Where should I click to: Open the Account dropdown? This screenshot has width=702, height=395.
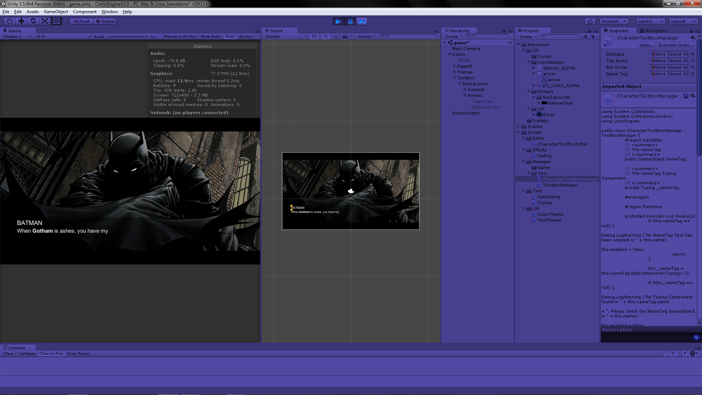614,21
